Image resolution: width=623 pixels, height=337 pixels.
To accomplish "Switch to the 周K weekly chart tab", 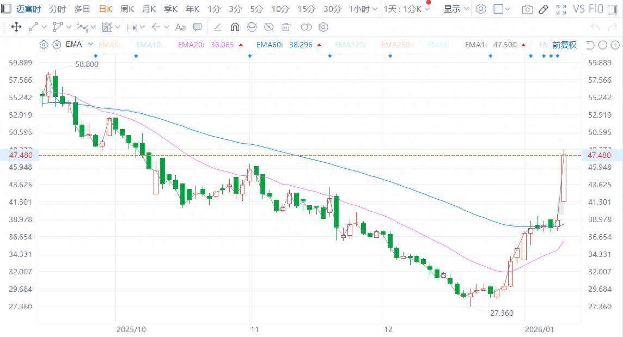I will click(127, 9).
